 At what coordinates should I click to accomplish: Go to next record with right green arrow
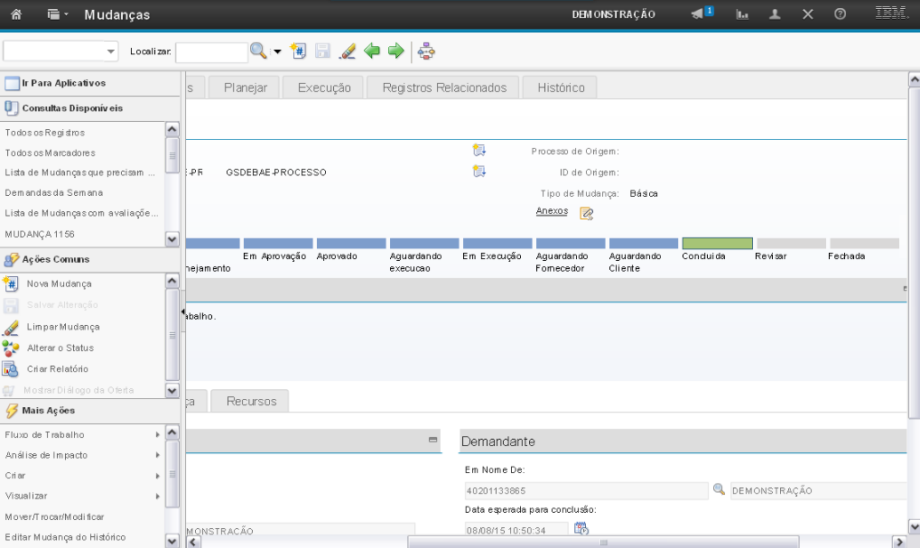395,51
